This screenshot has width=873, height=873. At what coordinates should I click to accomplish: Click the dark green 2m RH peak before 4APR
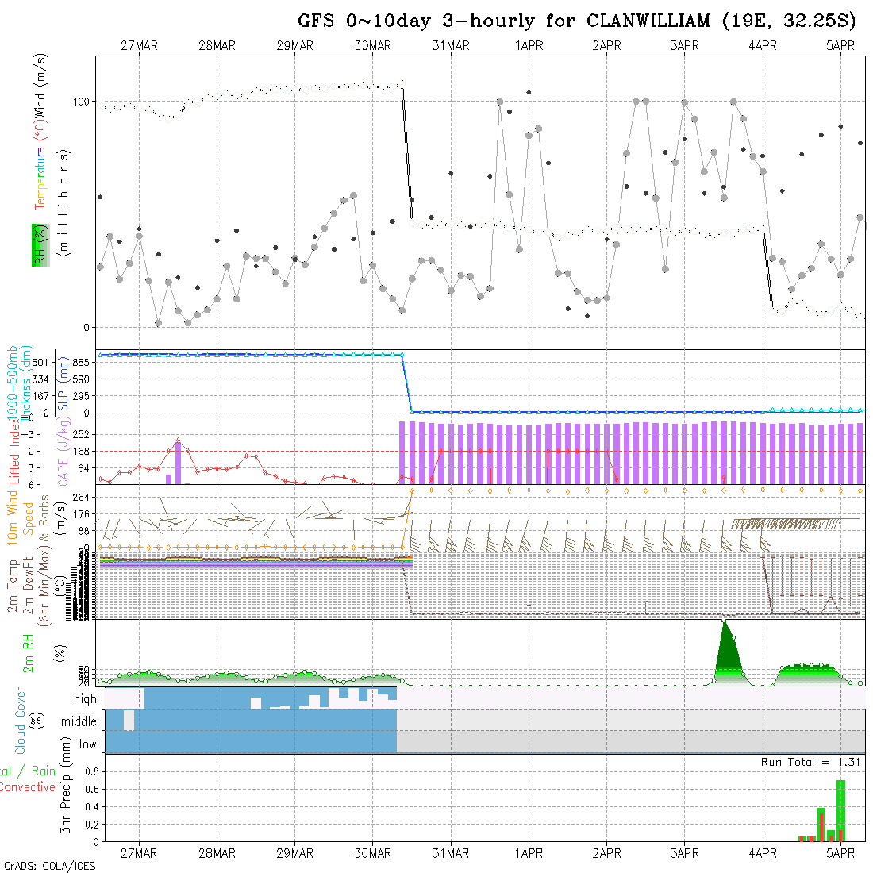click(x=729, y=652)
